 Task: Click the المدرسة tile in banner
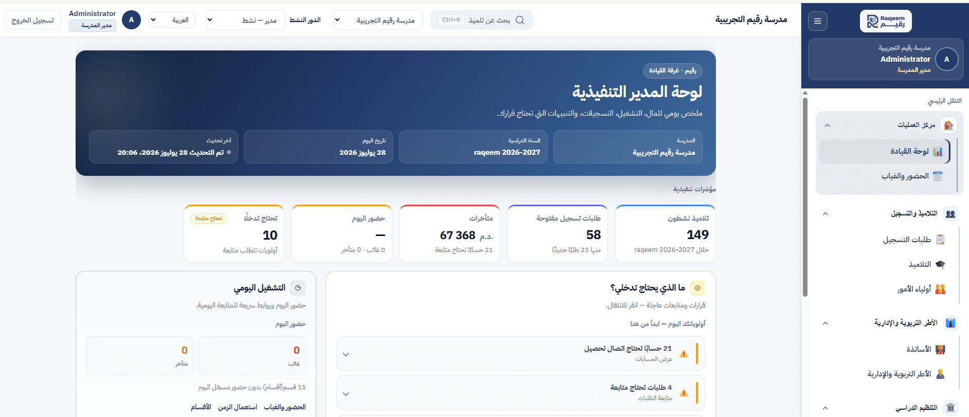pyautogui.click(x=628, y=147)
